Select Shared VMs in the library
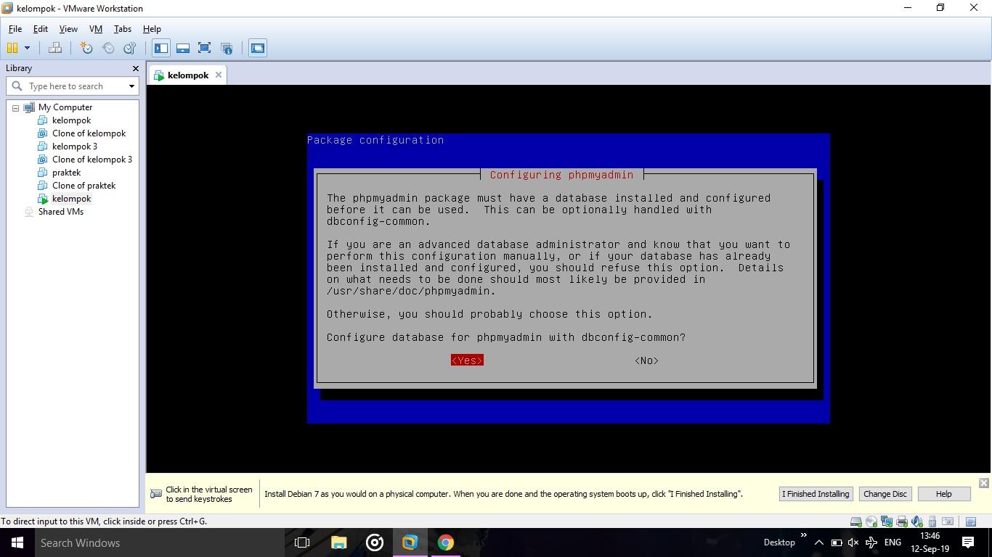 [x=60, y=212]
